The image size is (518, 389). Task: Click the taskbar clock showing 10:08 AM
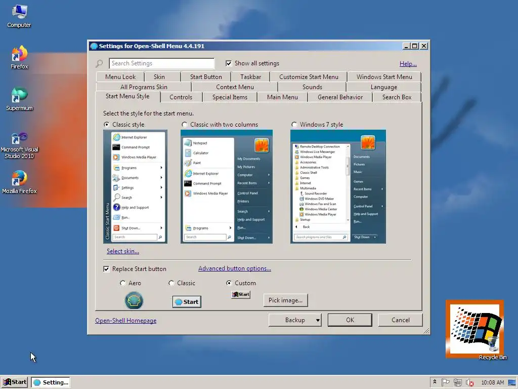pos(493,382)
